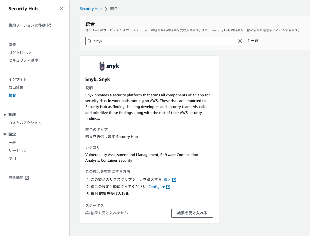This screenshot has width=310, height=236.
Task: Click the 統合 page heading
Action: [90, 24]
